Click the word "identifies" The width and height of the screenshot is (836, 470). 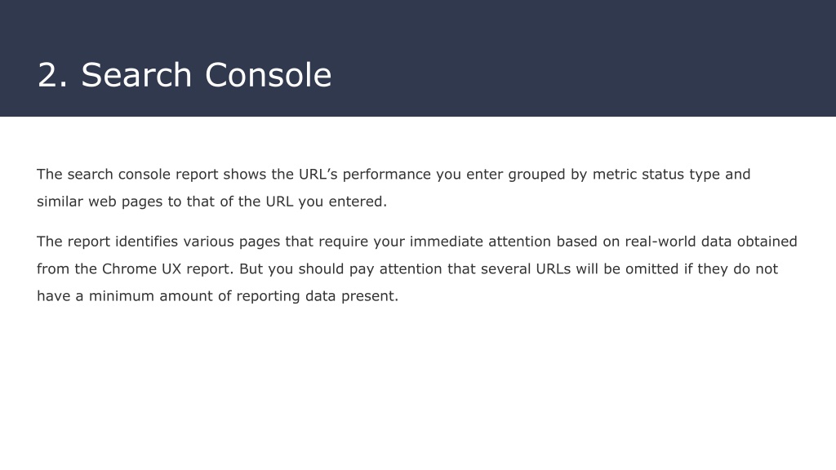(147, 242)
